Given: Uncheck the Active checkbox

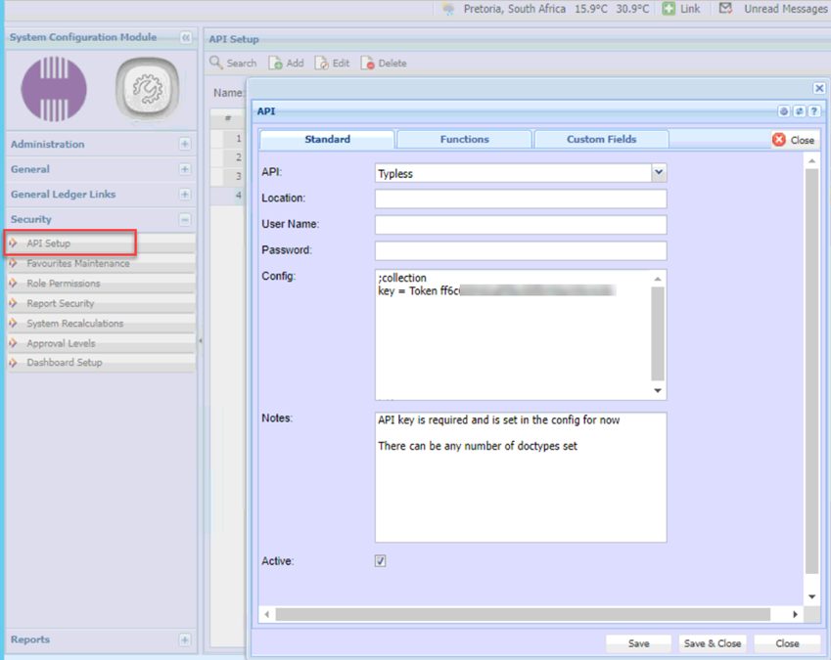Looking at the screenshot, I should coord(381,561).
